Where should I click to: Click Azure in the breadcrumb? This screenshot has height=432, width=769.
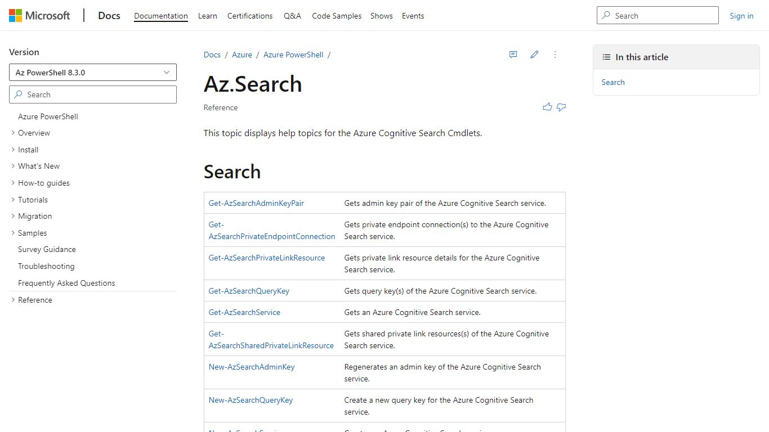tap(242, 55)
